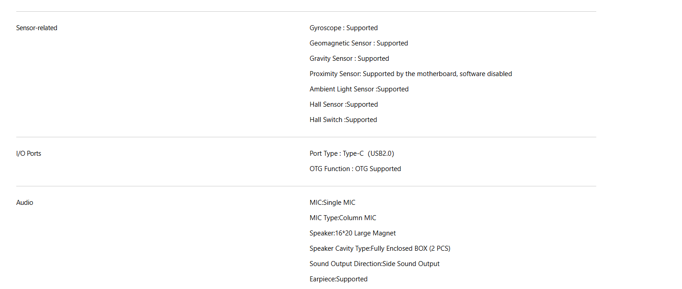Select the Gravity Sensor spec line
Screen dimensions: 682x289
coord(349,59)
